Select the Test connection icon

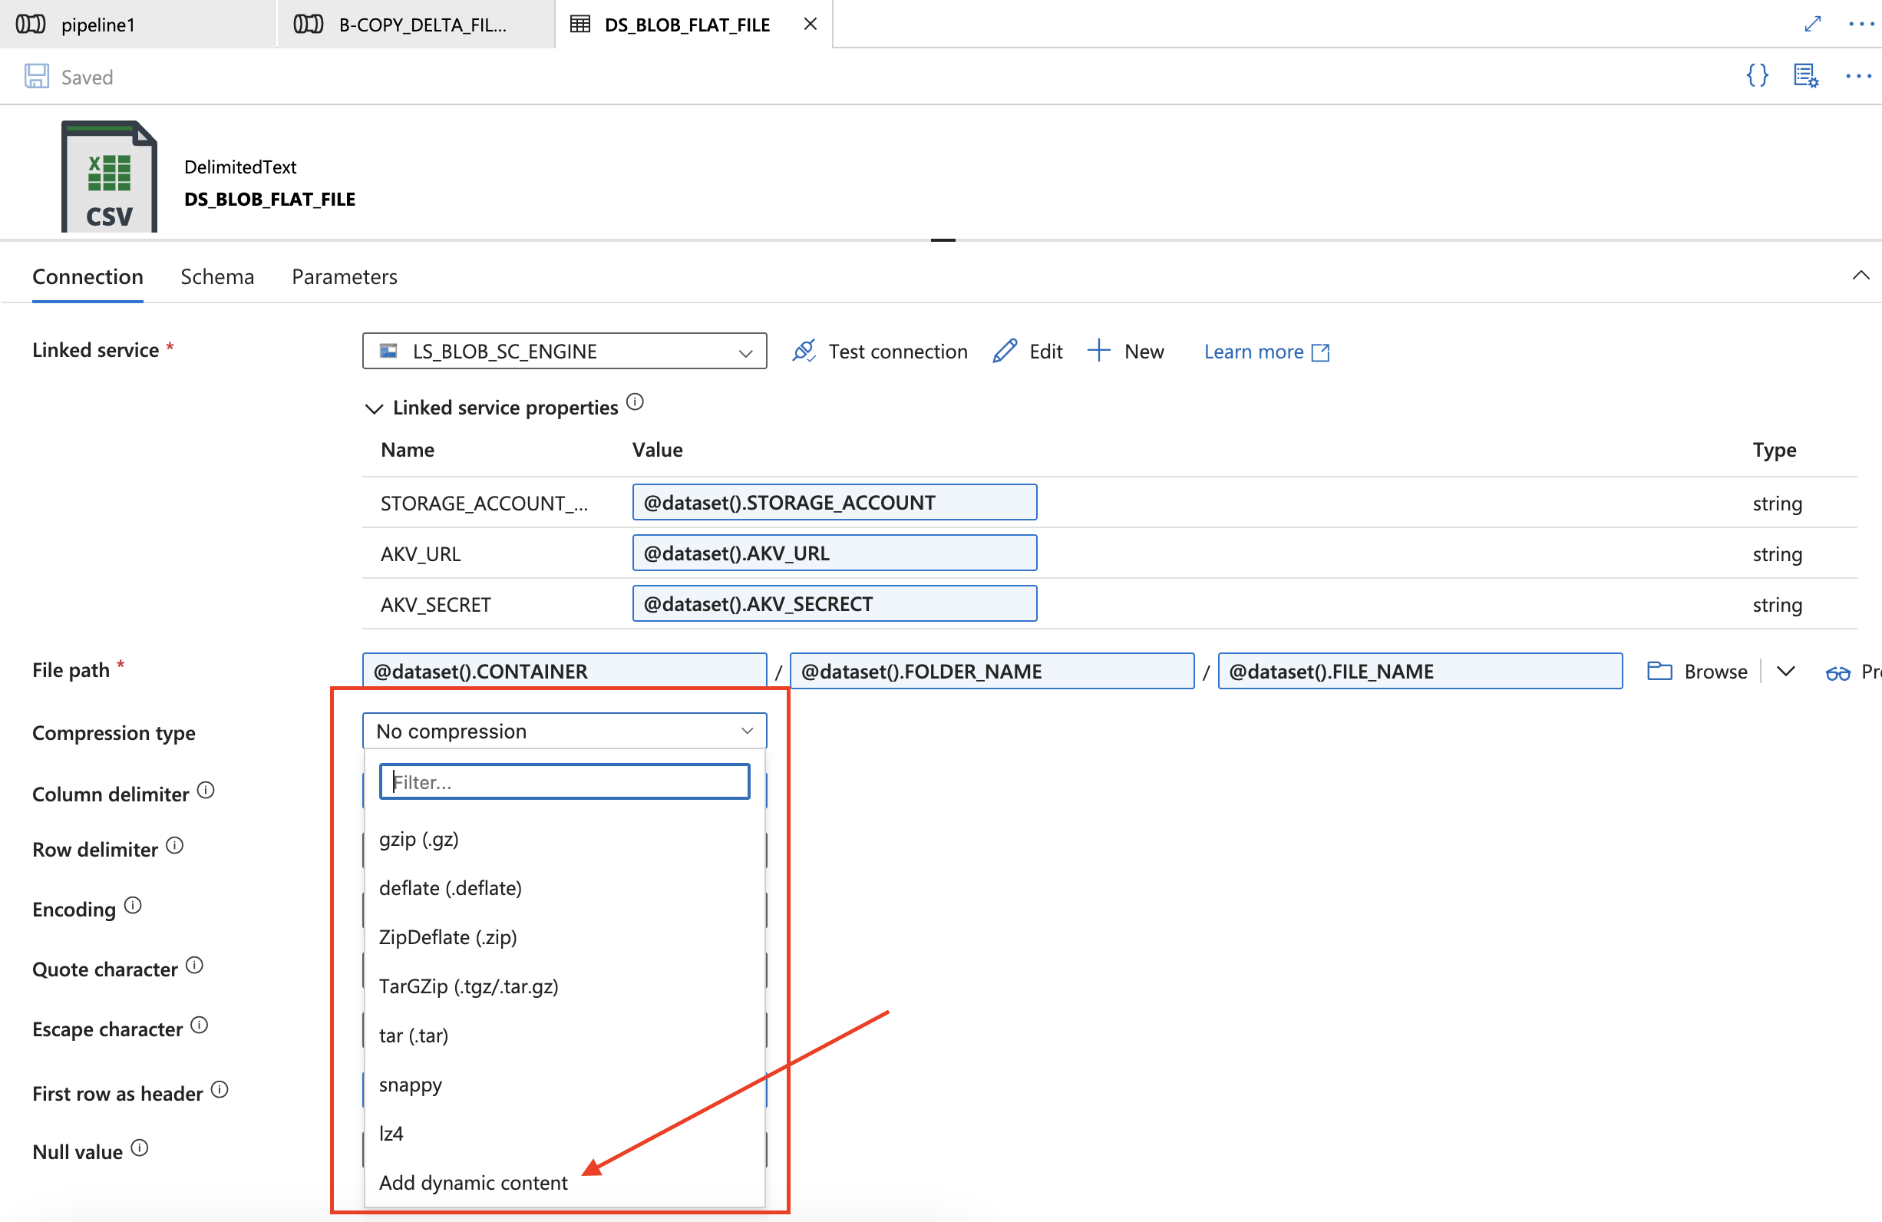click(804, 352)
